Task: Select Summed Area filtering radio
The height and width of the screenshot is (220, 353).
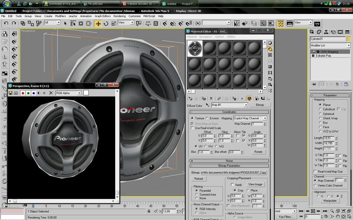Action: 196,195
